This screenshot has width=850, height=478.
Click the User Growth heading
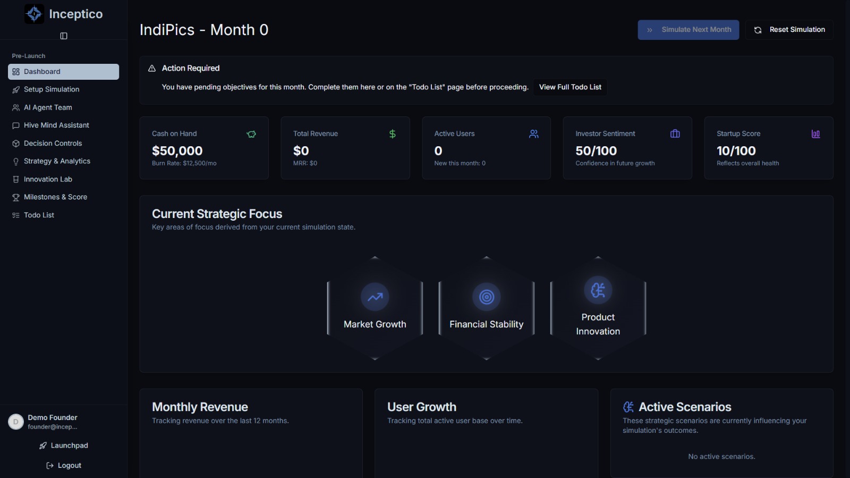point(422,407)
